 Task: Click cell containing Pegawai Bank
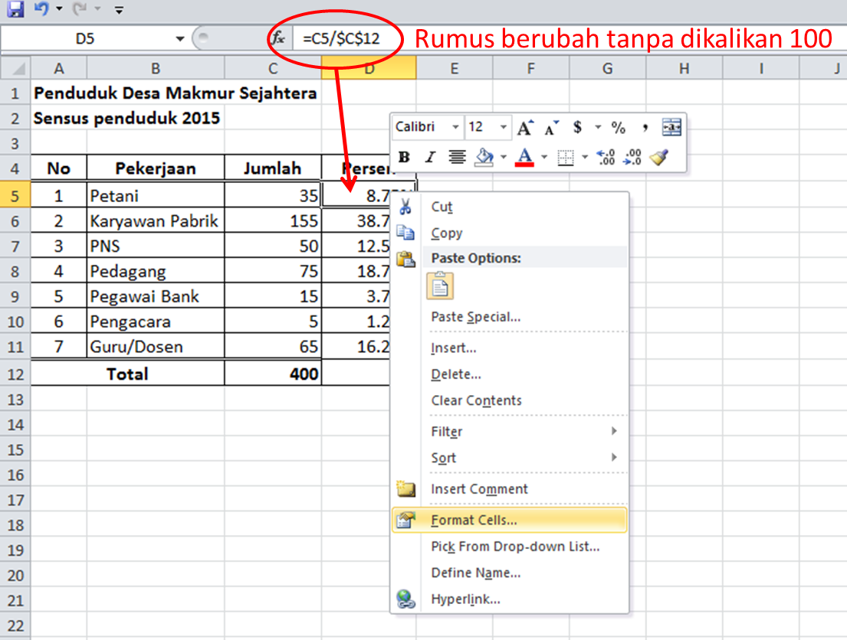tap(155, 296)
